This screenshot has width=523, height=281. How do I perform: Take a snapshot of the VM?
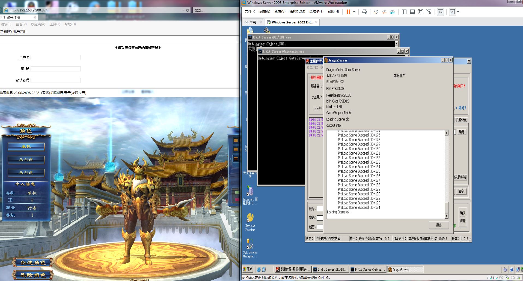(376, 12)
